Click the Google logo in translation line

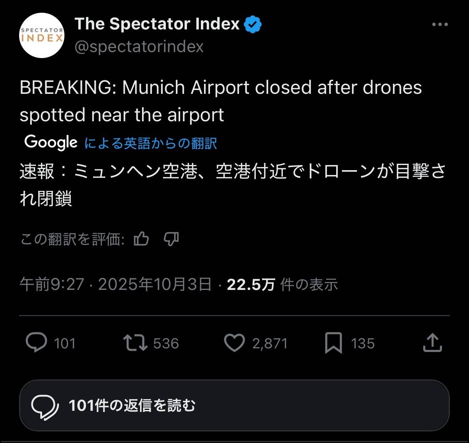tap(51, 142)
